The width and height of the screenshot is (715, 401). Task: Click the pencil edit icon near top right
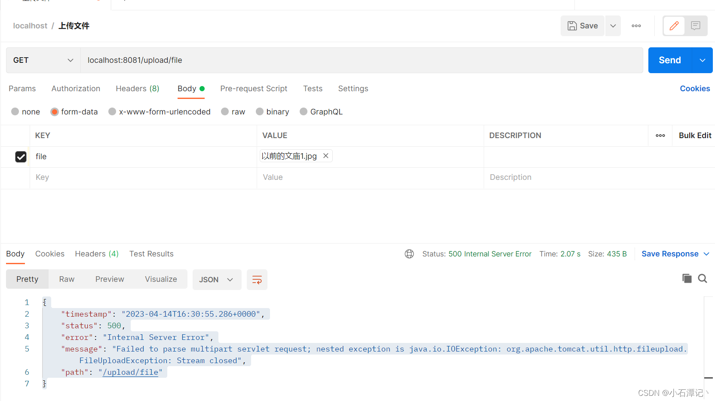click(x=674, y=26)
